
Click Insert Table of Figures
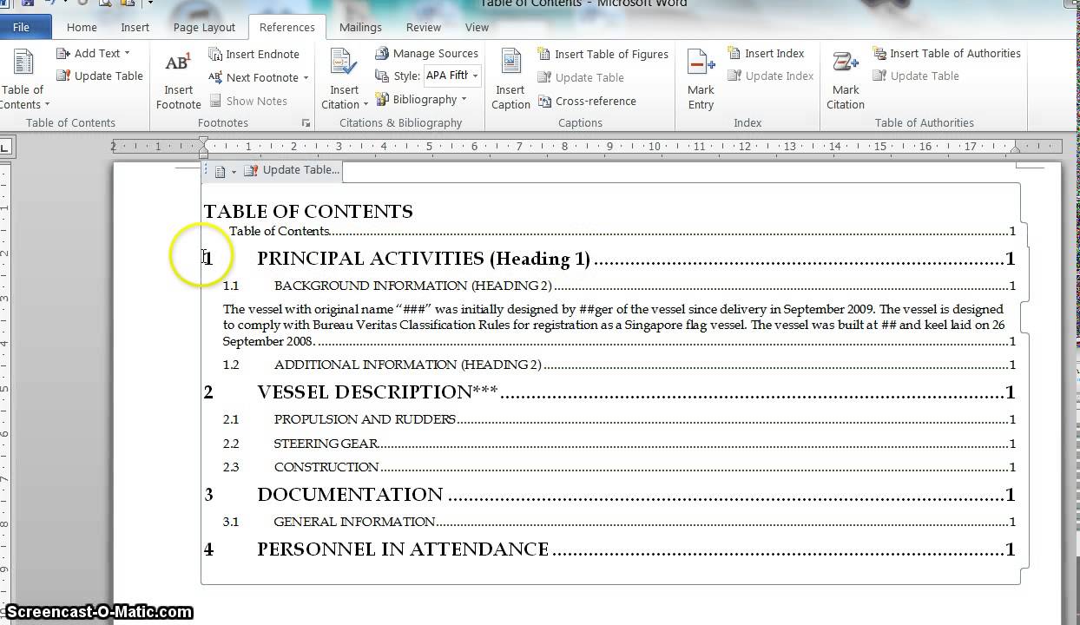coord(603,54)
